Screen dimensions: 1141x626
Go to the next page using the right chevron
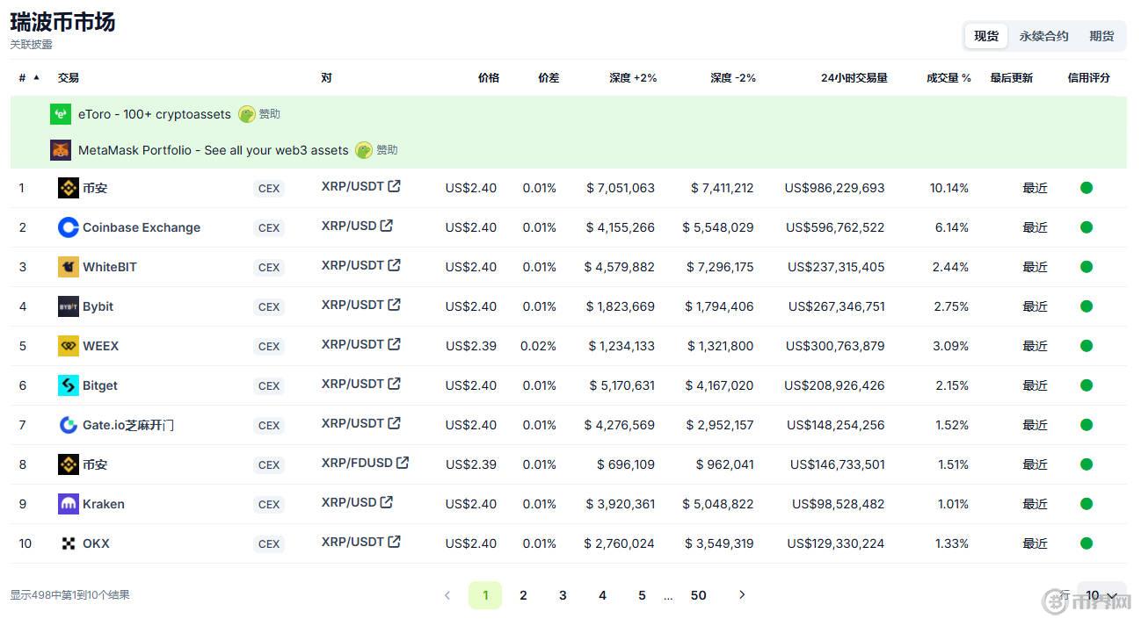click(x=741, y=594)
